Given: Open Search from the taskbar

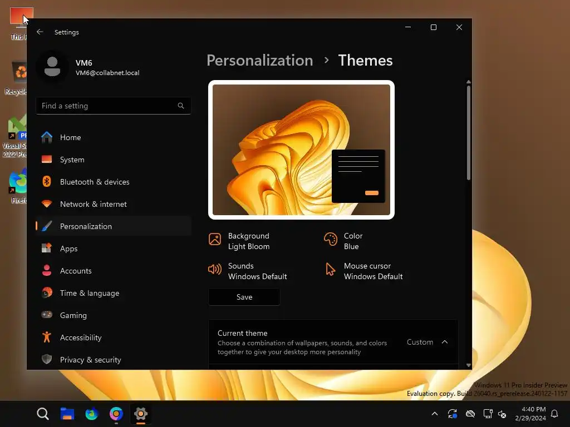Looking at the screenshot, I should [43, 414].
